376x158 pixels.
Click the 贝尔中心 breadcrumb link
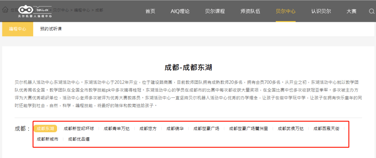coord(61,10)
